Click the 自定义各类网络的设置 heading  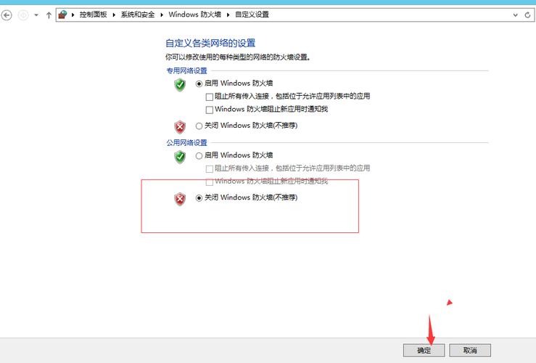(x=210, y=43)
